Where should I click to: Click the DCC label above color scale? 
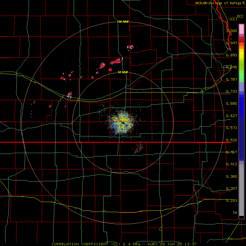240,16
